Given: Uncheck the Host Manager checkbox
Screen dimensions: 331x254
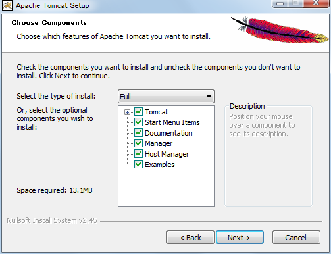Looking at the screenshot, I should pyautogui.click(x=138, y=154).
